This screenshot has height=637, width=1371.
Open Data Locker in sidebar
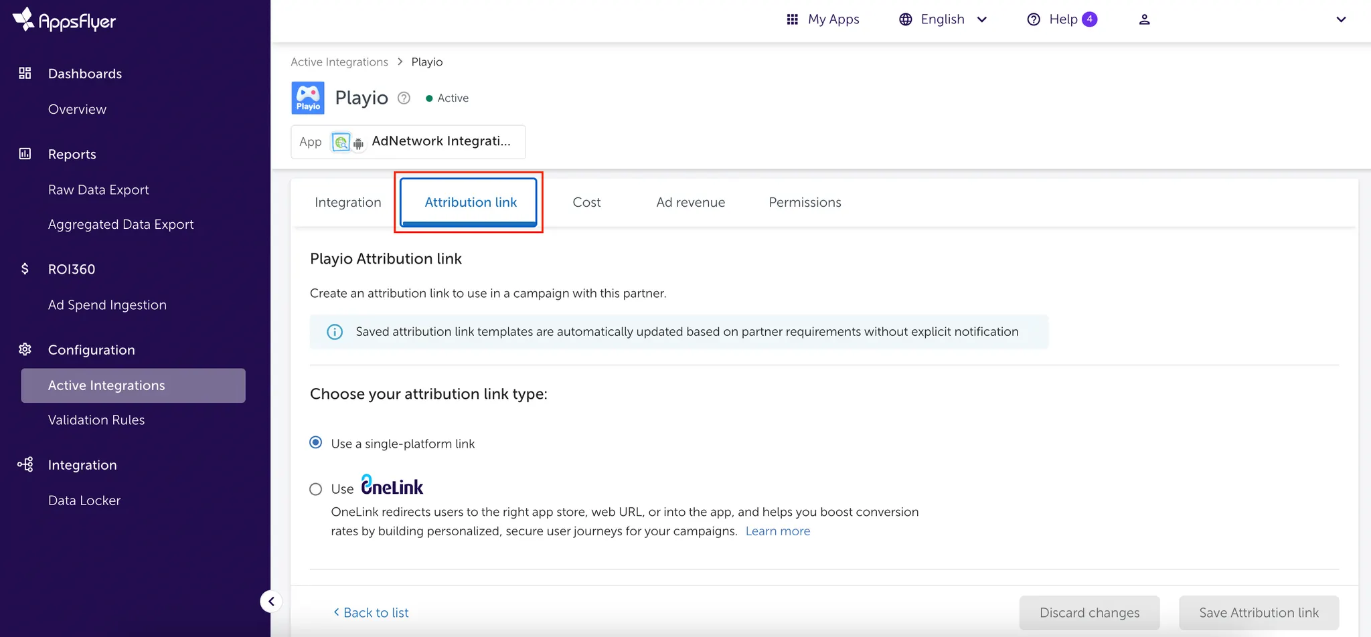coord(84,500)
